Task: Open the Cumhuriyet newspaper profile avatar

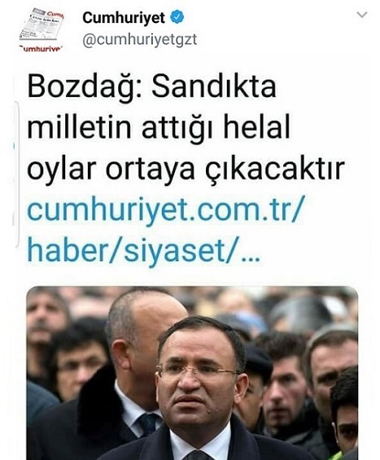Action: pyautogui.click(x=41, y=30)
